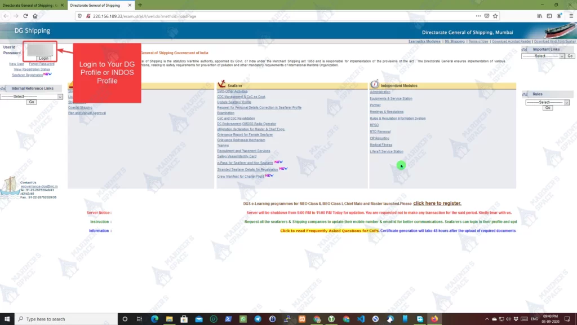Open the Download Acrobat Reader link
The width and height of the screenshot is (577, 325).
(511, 41)
